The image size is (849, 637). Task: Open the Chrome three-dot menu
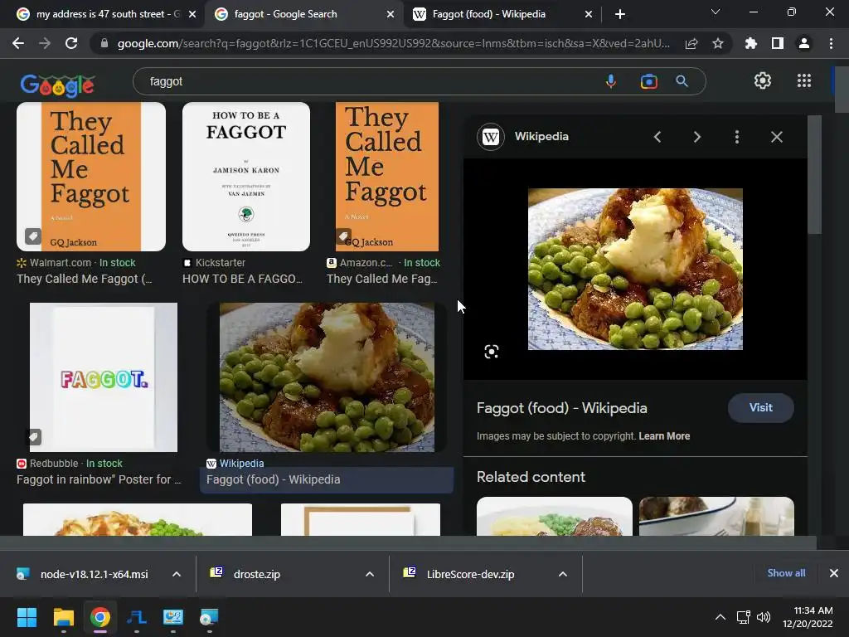pos(831,43)
